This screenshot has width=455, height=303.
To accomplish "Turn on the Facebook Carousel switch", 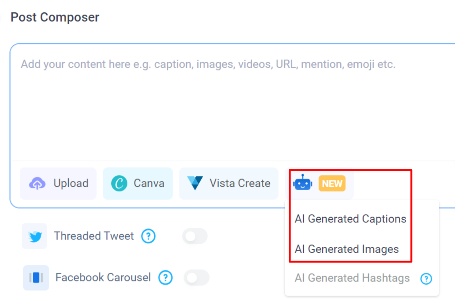I will (197, 277).
